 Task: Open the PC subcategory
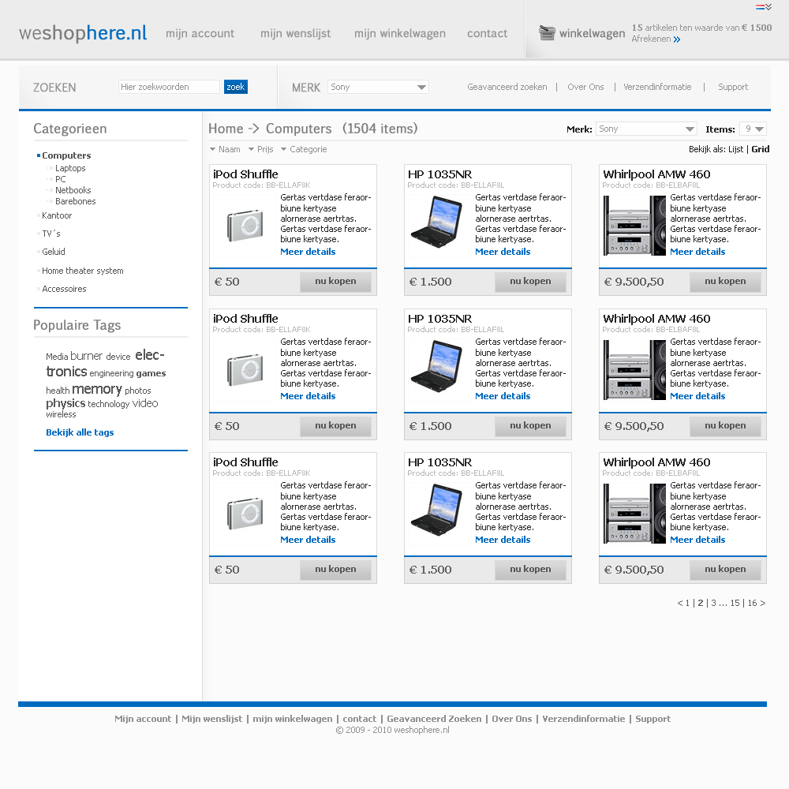61,179
